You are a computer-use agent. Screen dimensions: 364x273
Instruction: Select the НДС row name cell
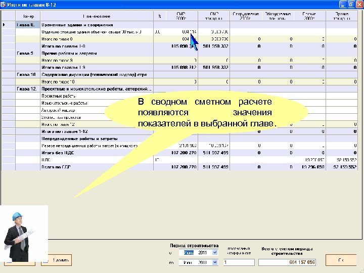(x=97, y=160)
